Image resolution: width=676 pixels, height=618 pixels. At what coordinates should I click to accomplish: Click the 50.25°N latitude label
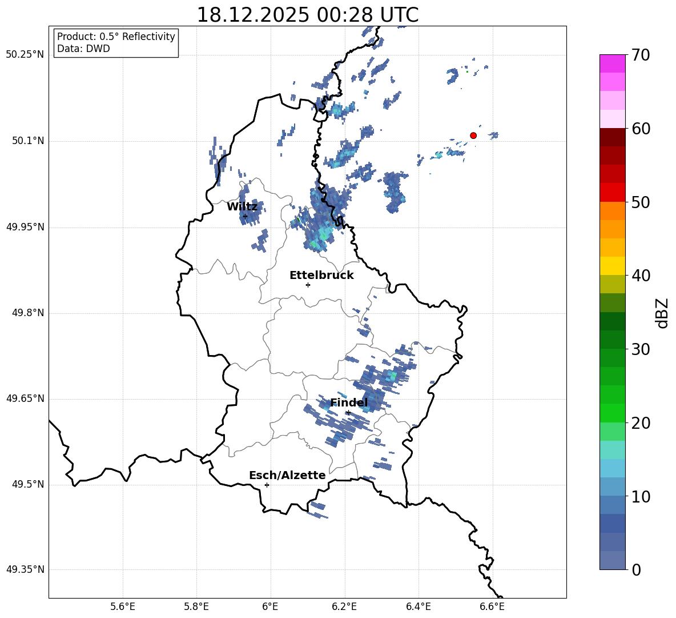(x=25, y=55)
